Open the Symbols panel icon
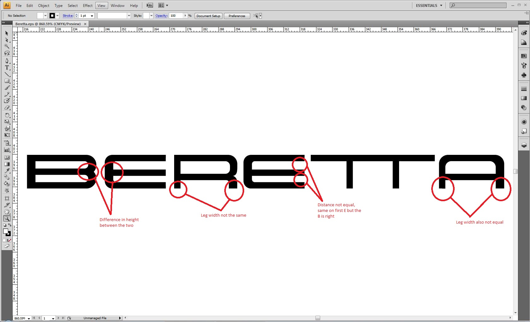This screenshot has width=530, height=322. click(x=524, y=75)
